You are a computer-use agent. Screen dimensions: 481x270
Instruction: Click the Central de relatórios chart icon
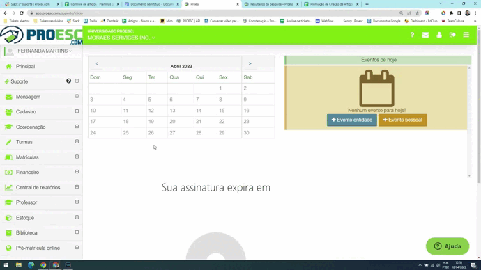tap(8, 188)
